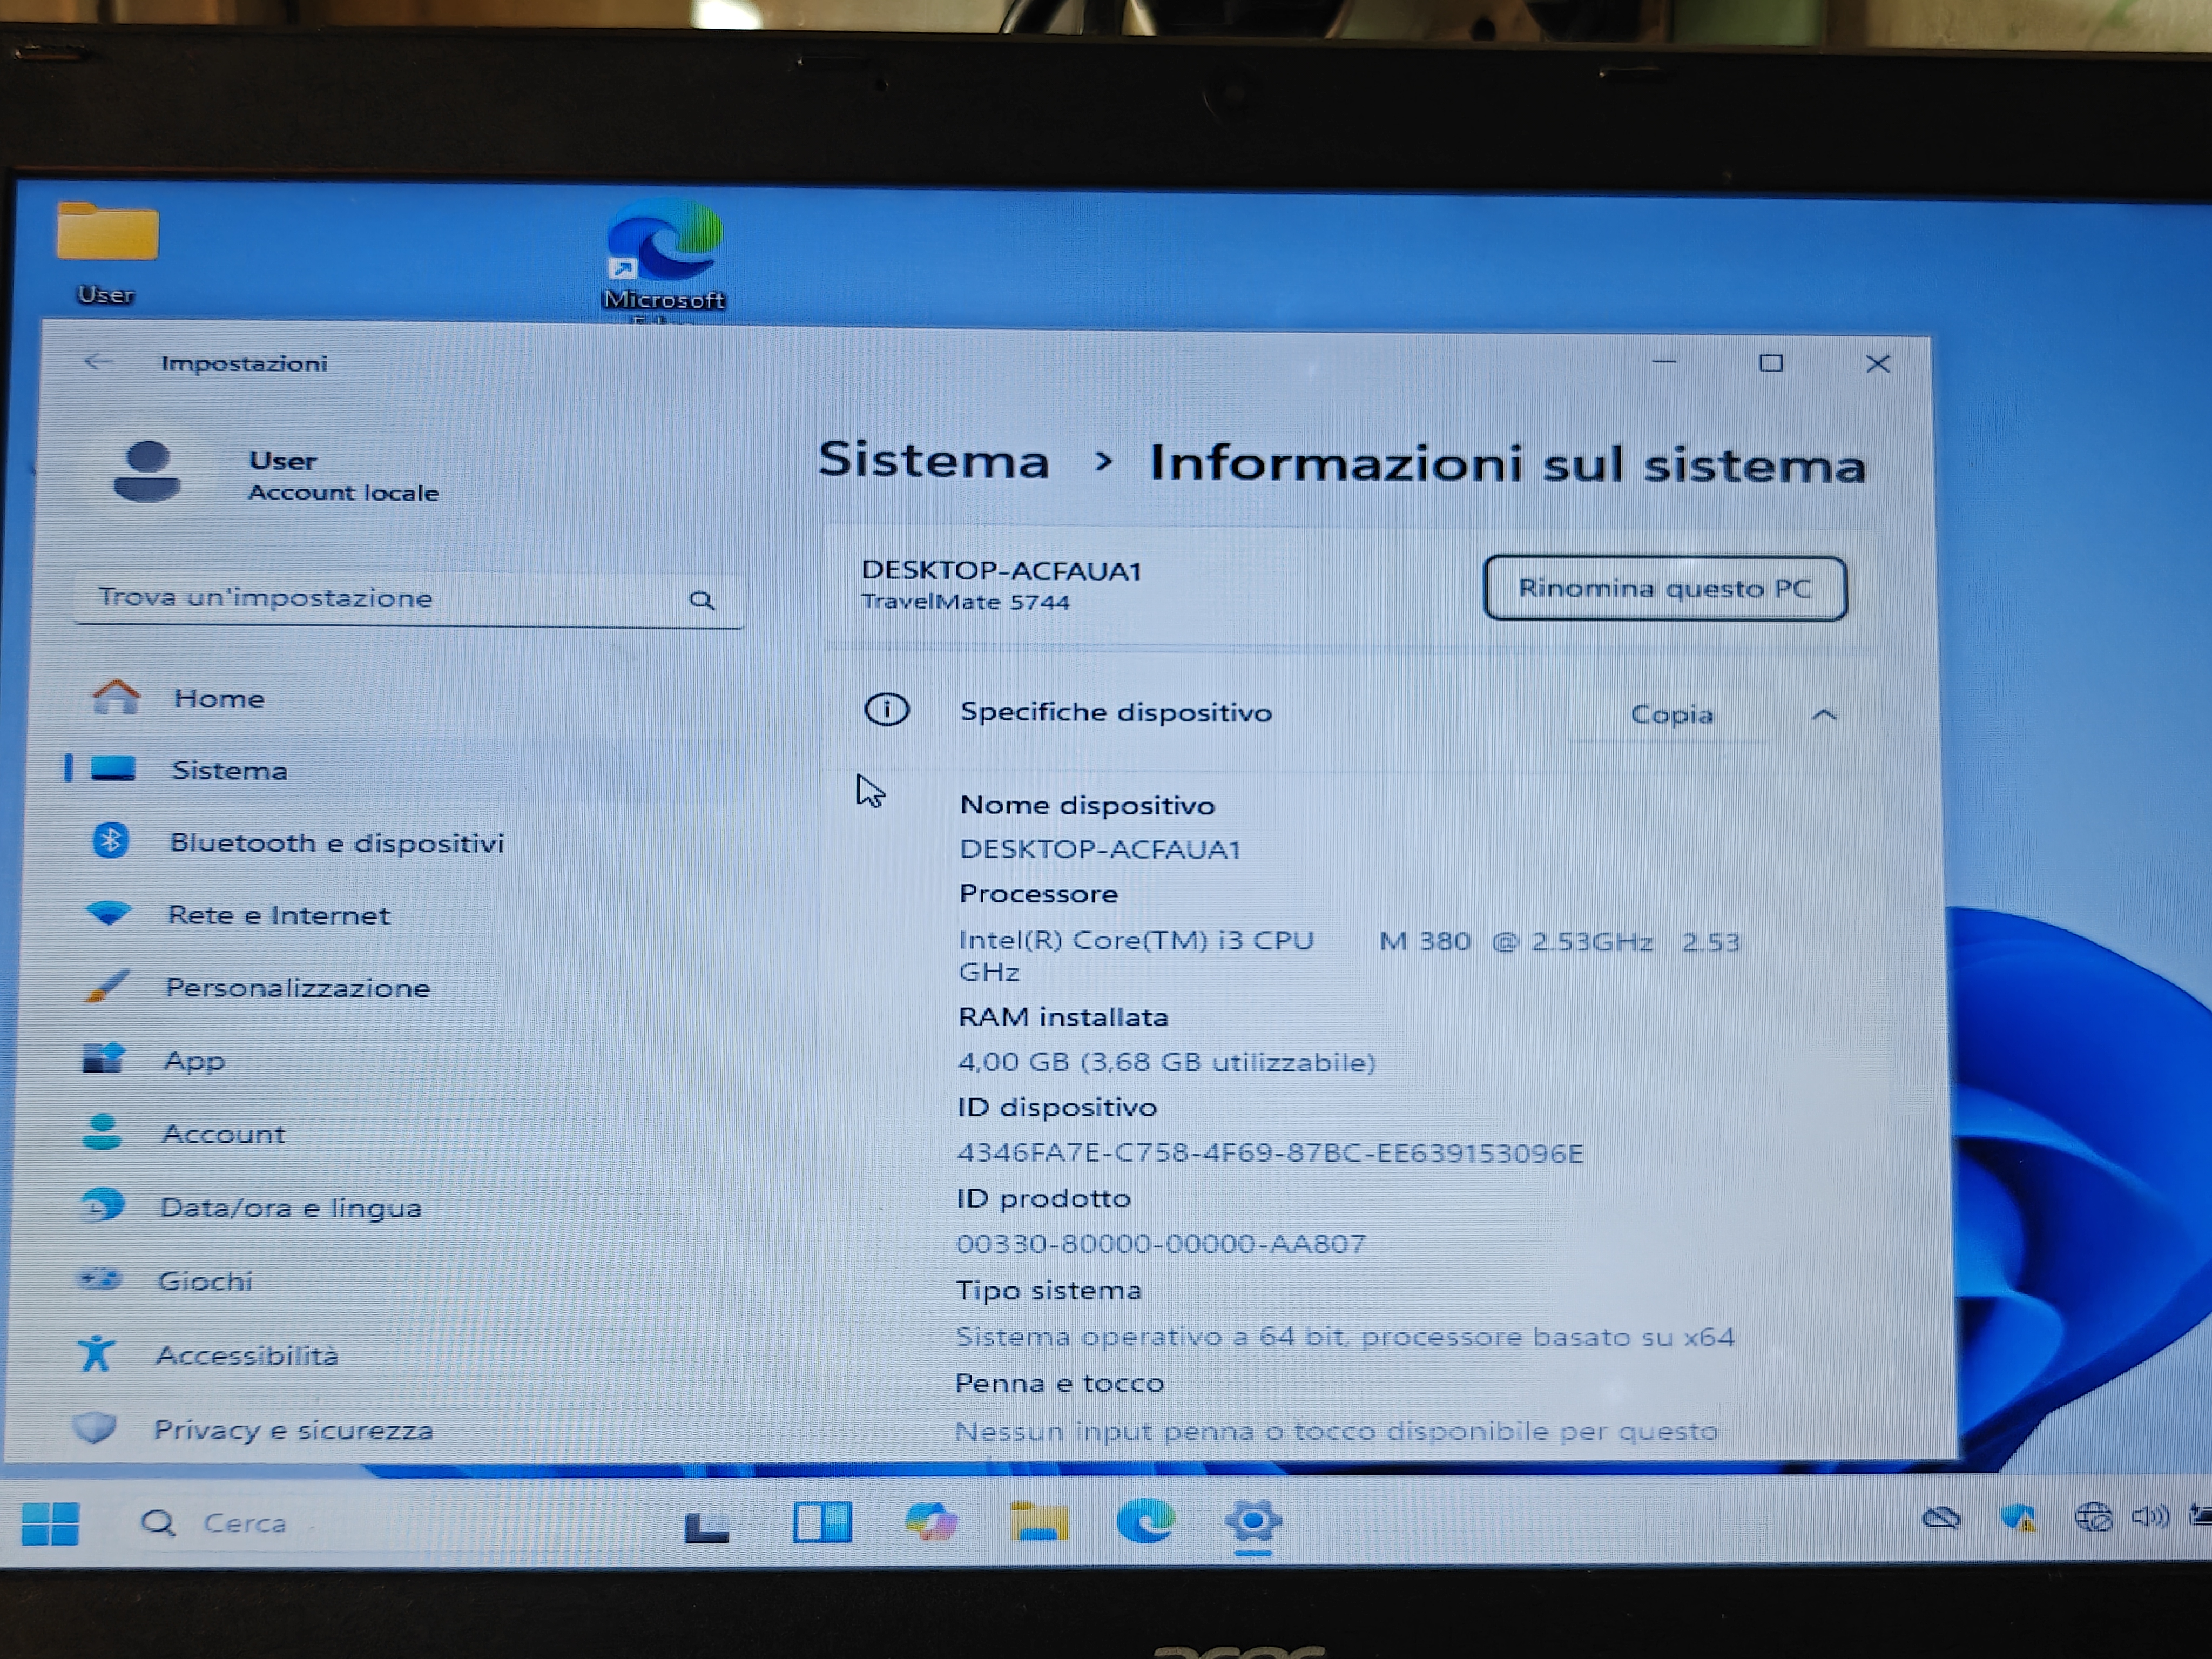2212x1659 pixels.
Task: Click the App icon in the sidebar
Action: click(103, 1058)
